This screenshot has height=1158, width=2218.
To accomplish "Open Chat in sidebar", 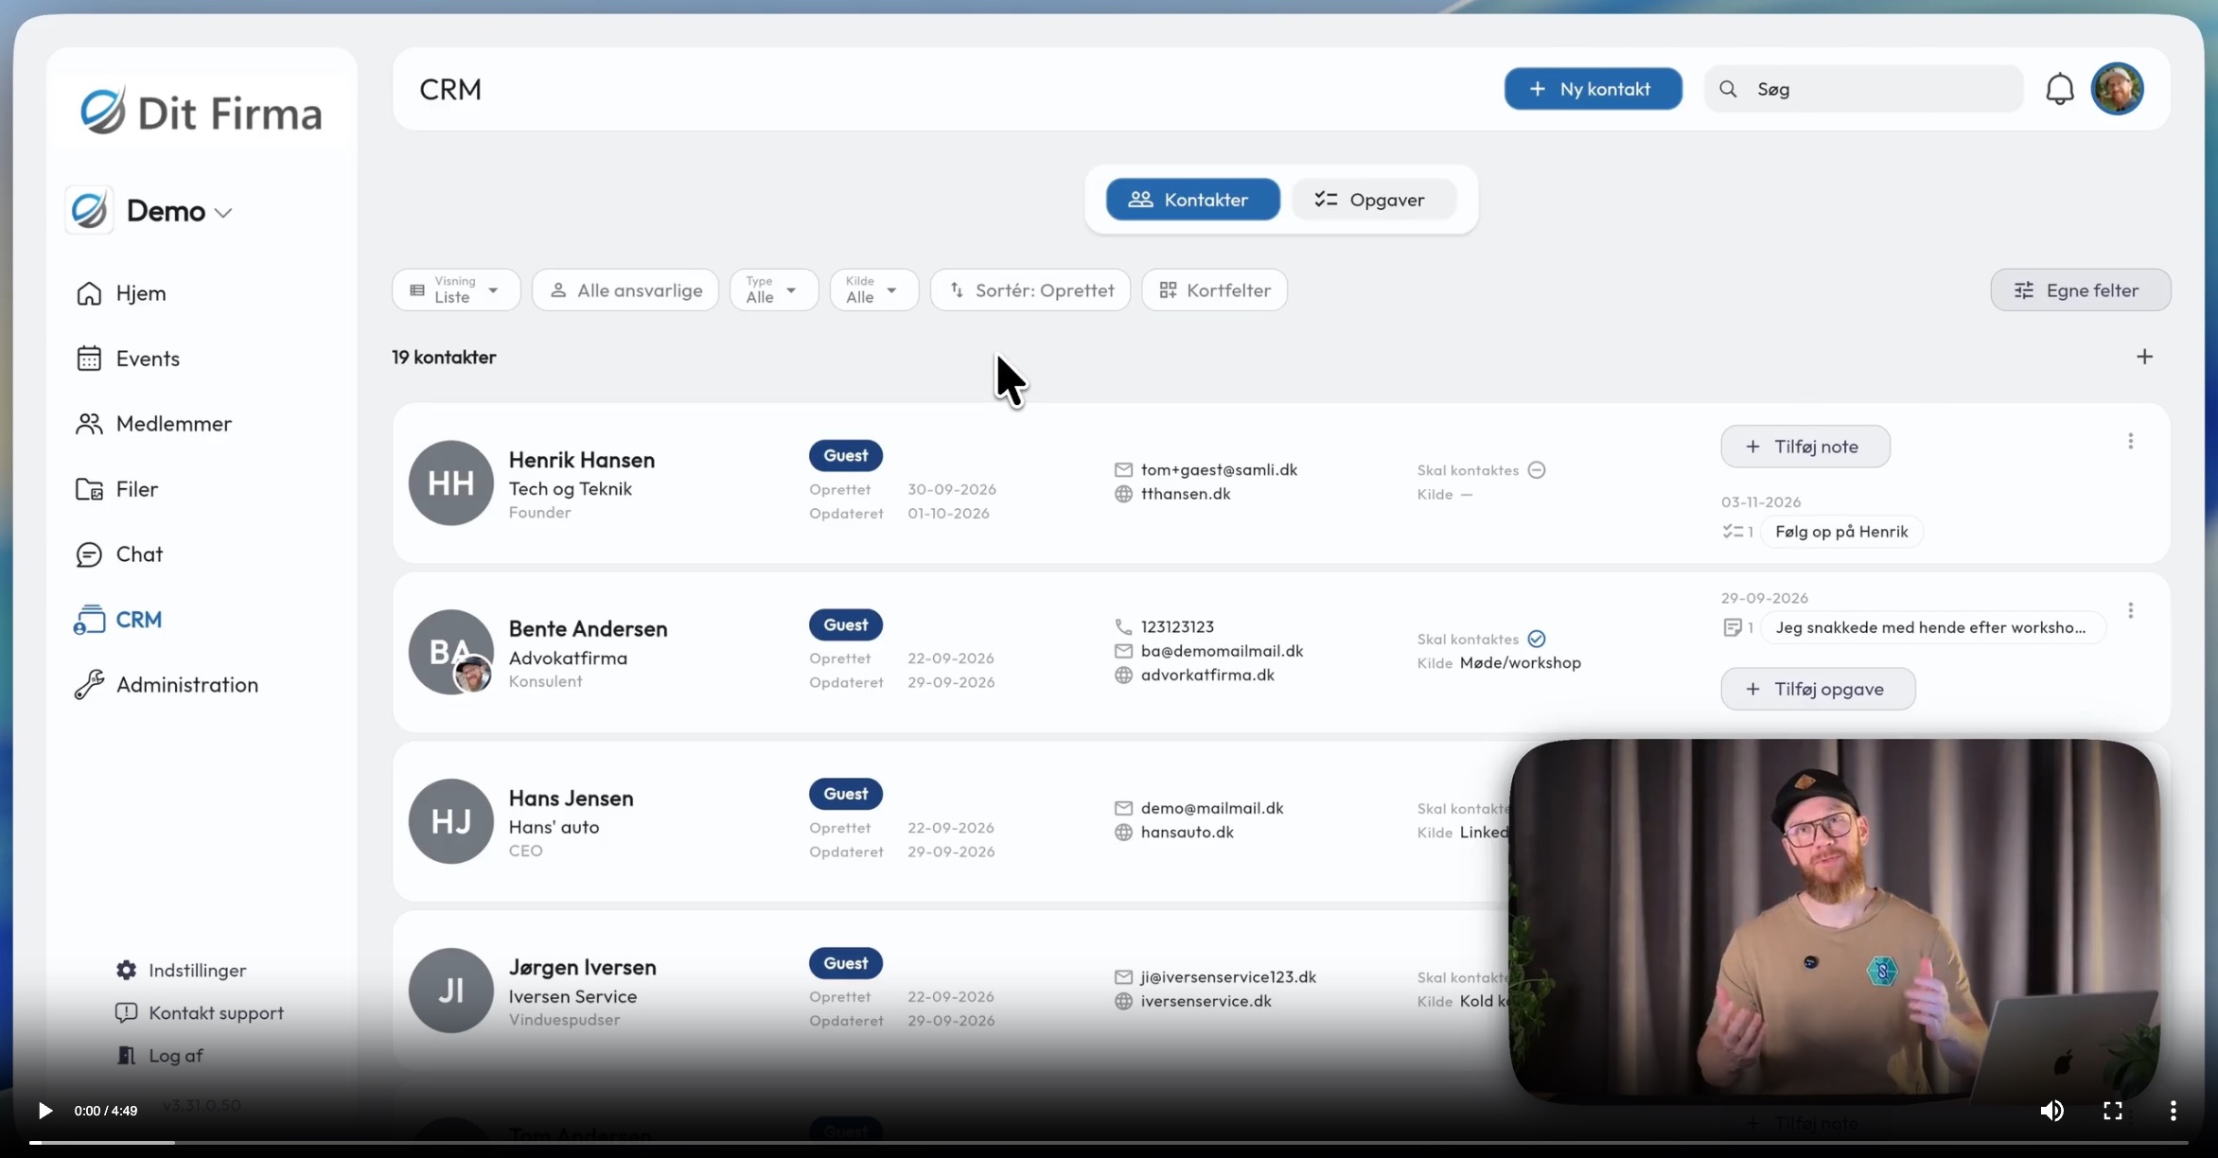I will (119, 554).
